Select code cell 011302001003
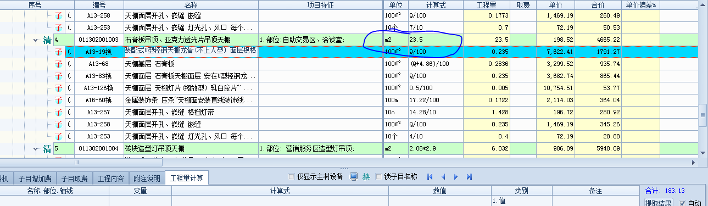Image resolution: width=708 pixels, height=206 pixels. tap(98, 40)
